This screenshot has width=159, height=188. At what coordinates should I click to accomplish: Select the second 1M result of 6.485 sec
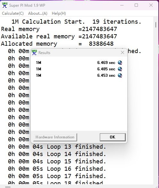point(79,69)
